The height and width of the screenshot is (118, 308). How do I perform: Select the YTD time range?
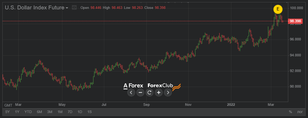click(28, 112)
